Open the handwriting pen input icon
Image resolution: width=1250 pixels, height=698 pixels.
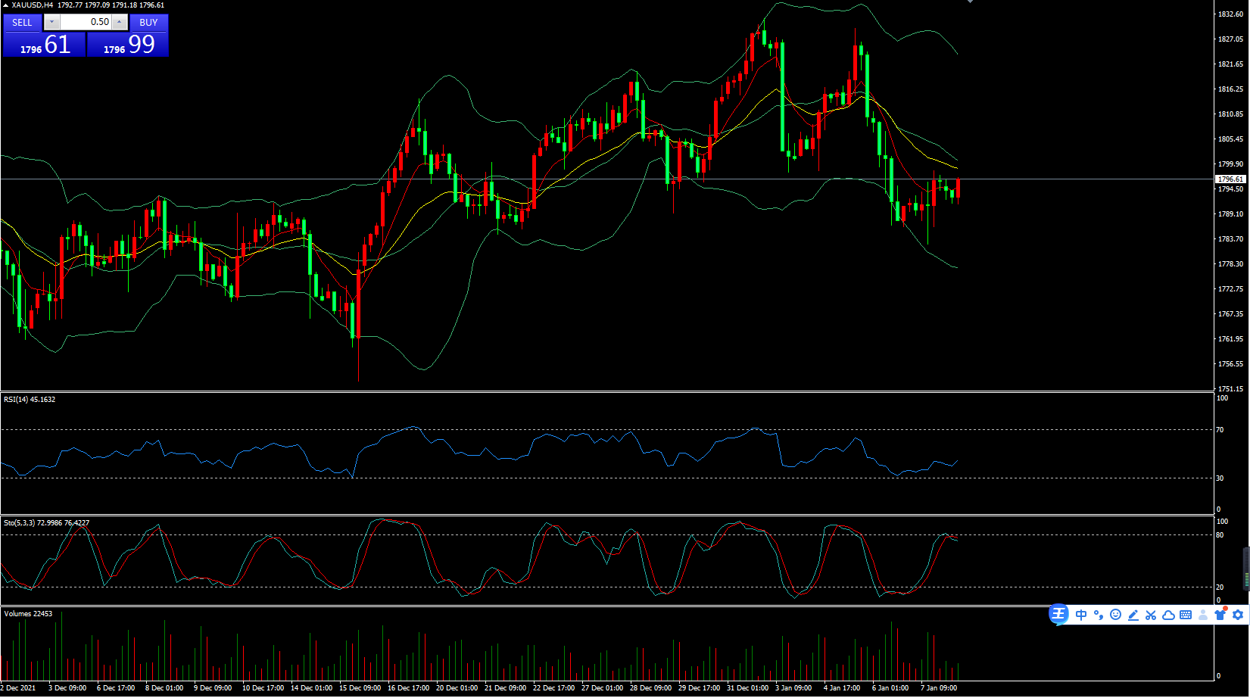1133,615
